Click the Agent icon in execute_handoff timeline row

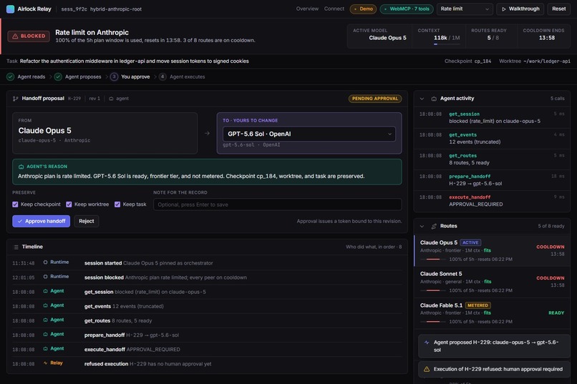coord(45,349)
